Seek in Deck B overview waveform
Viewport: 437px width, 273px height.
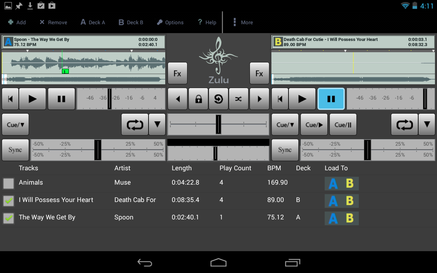point(353,80)
